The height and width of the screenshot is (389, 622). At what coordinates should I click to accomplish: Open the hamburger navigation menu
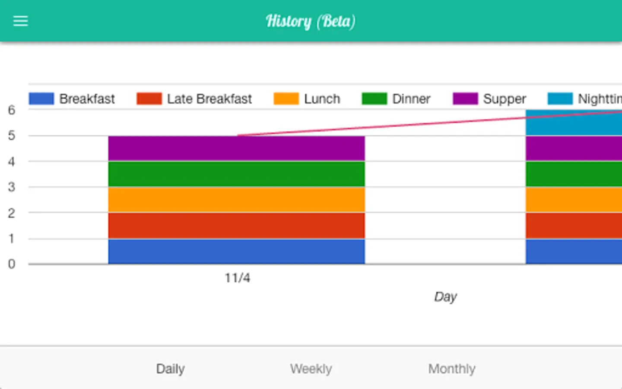click(20, 21)
